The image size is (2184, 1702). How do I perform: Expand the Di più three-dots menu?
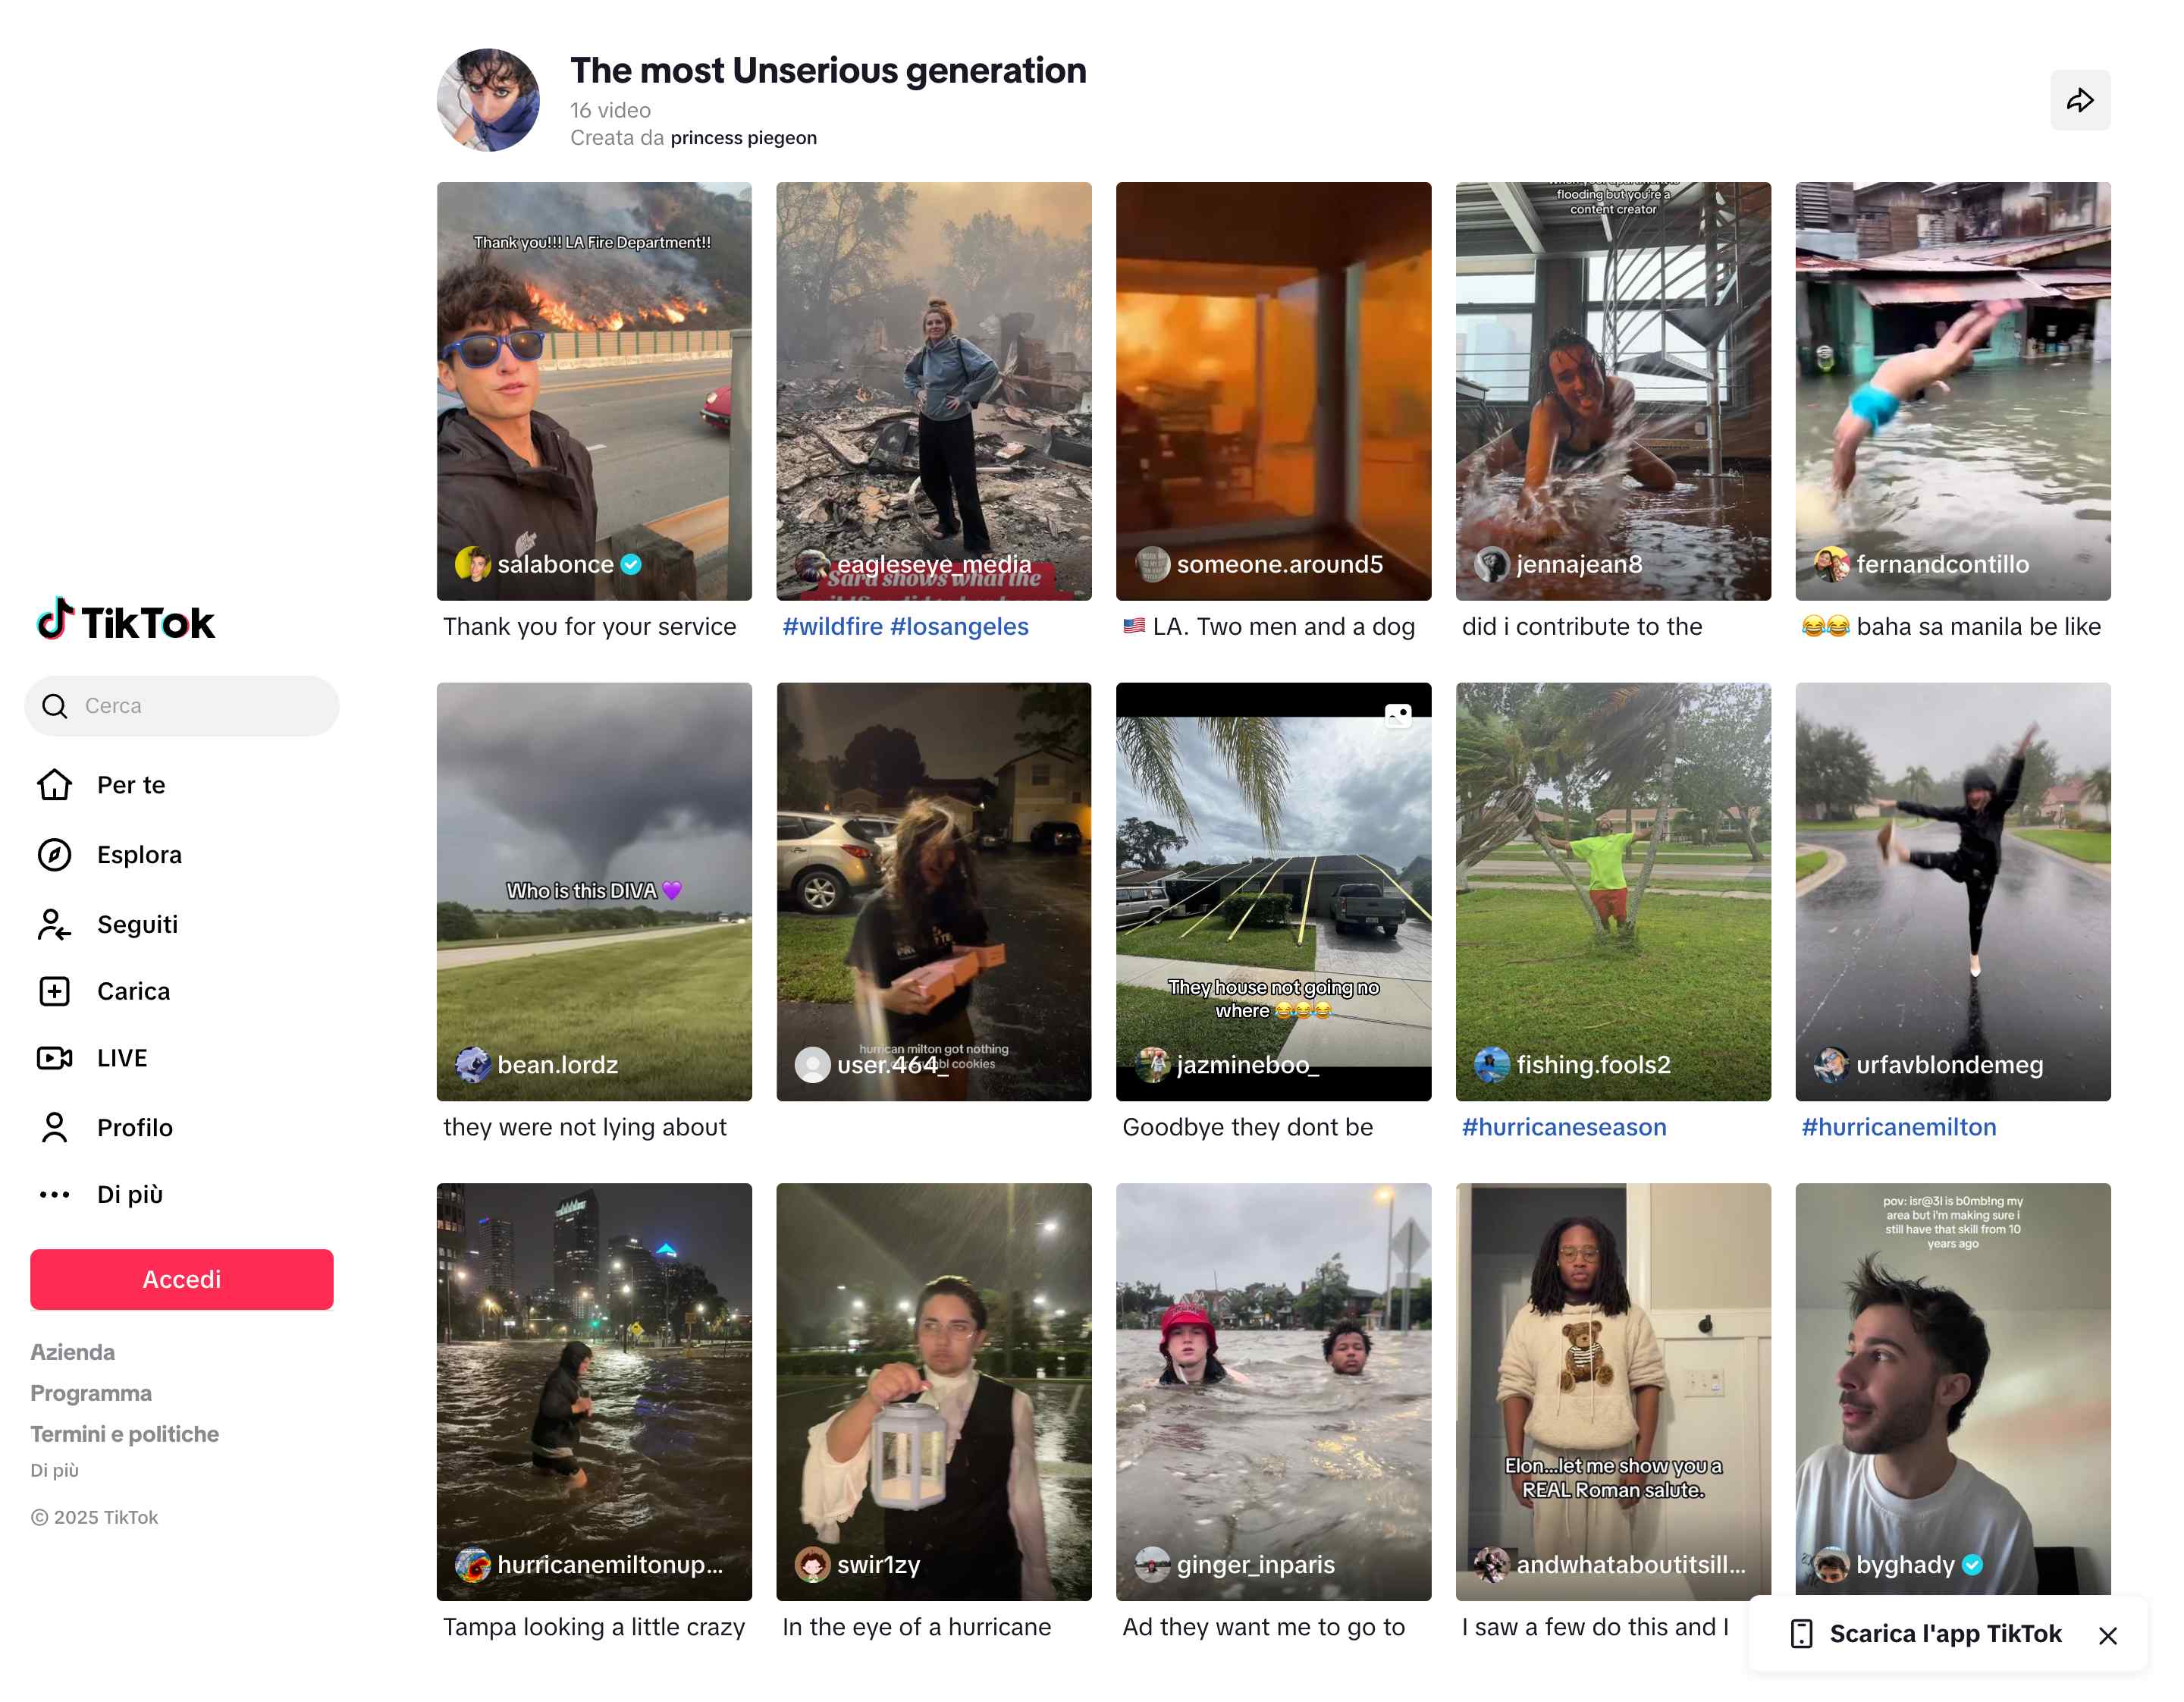click(x=54, y=1194)
